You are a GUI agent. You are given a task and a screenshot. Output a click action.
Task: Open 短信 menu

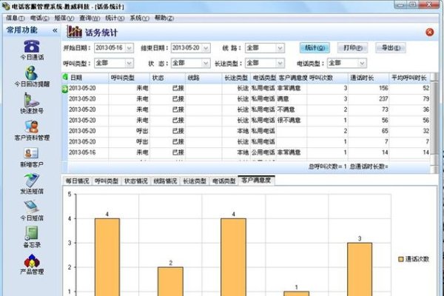tap(64, 18)
